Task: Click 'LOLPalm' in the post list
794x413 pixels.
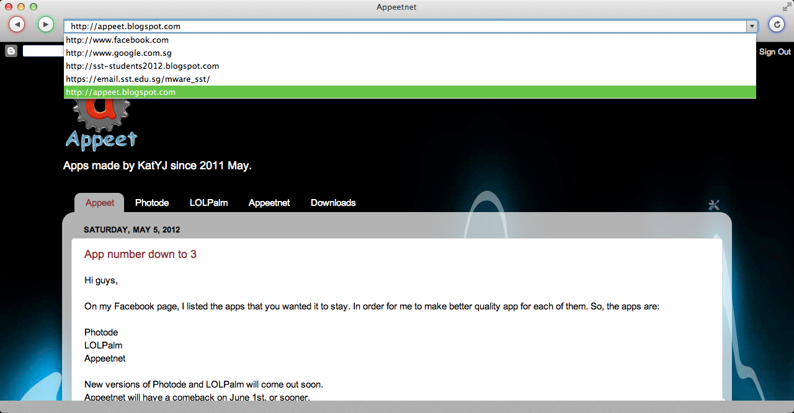Action: click(x=103, y=345)
